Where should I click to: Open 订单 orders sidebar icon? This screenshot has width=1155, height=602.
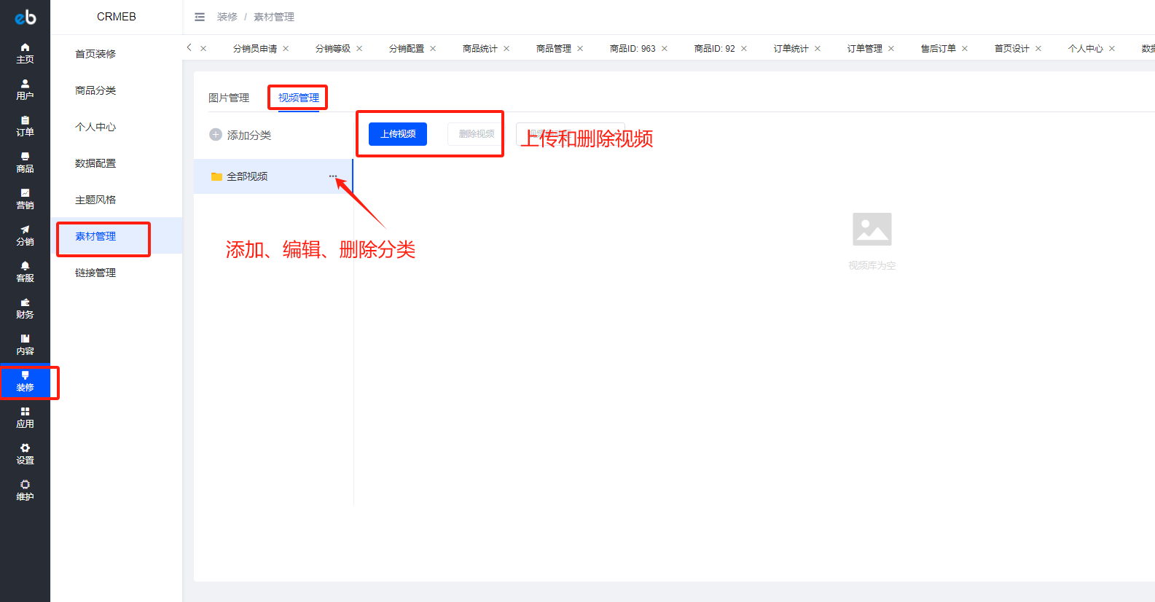click(25, 121)
